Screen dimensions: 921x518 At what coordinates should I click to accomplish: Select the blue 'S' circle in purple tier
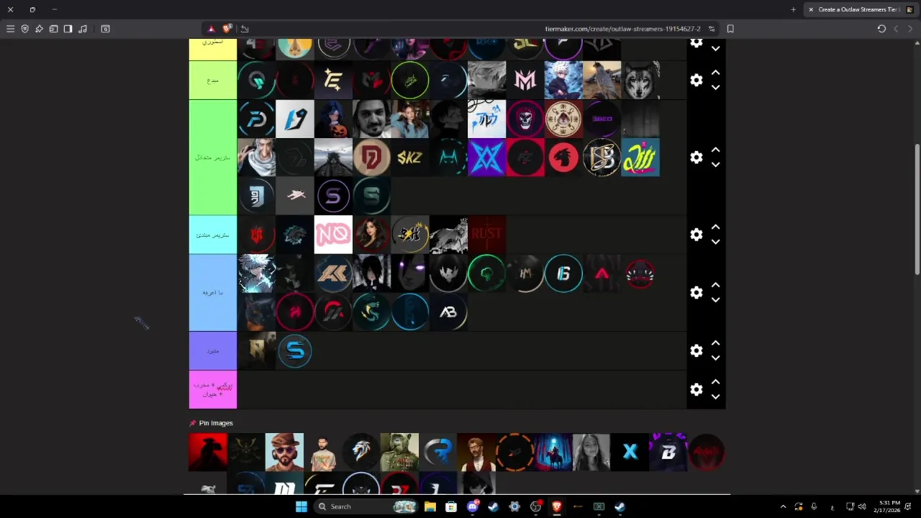(295, 350)
